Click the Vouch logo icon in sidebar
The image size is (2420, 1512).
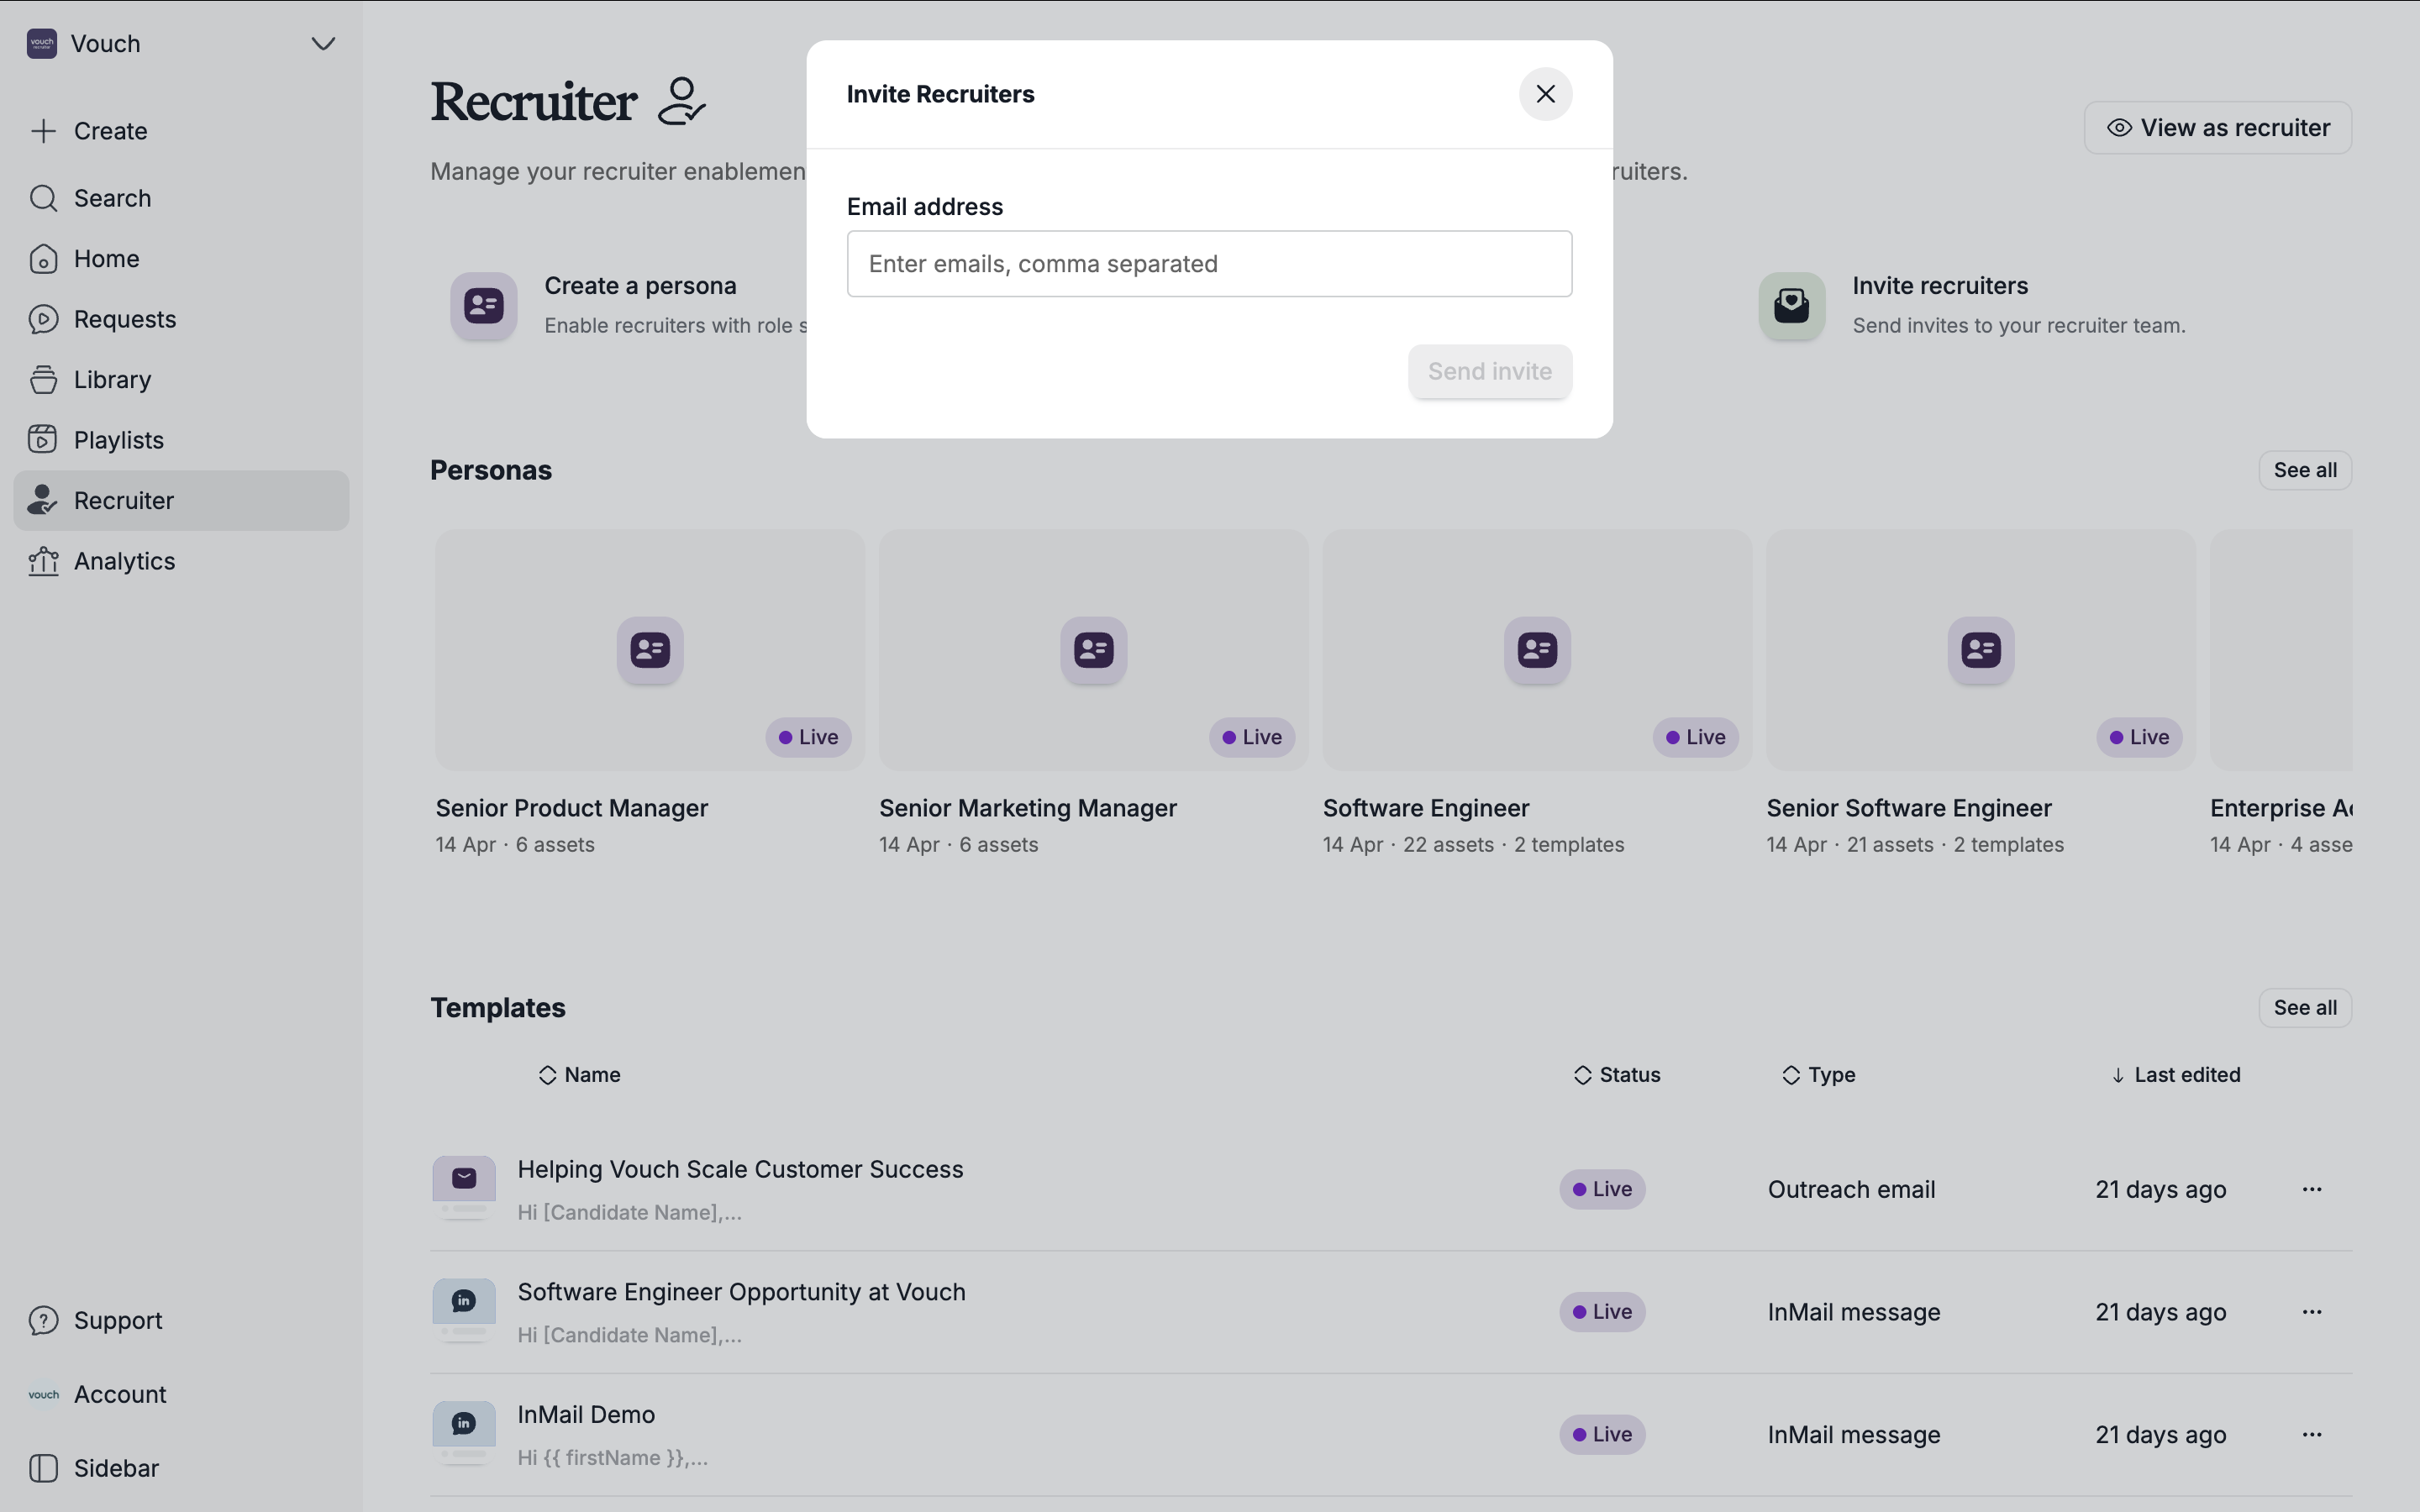pos(41,44)
